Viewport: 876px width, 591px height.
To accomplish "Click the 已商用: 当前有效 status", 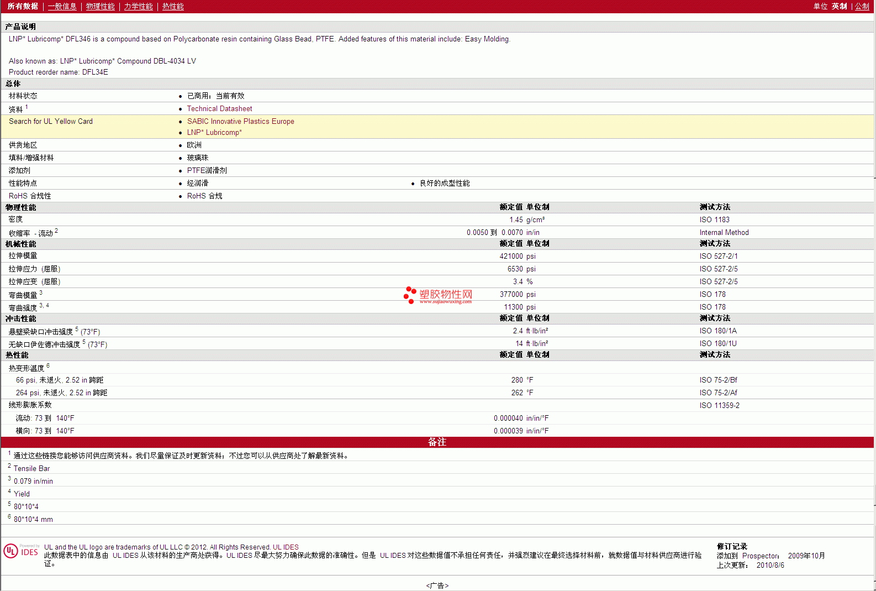I will point(215,96).
